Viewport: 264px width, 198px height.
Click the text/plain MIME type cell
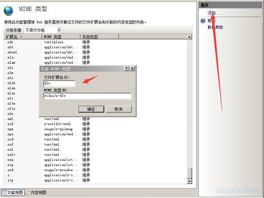tap(54, 42)
